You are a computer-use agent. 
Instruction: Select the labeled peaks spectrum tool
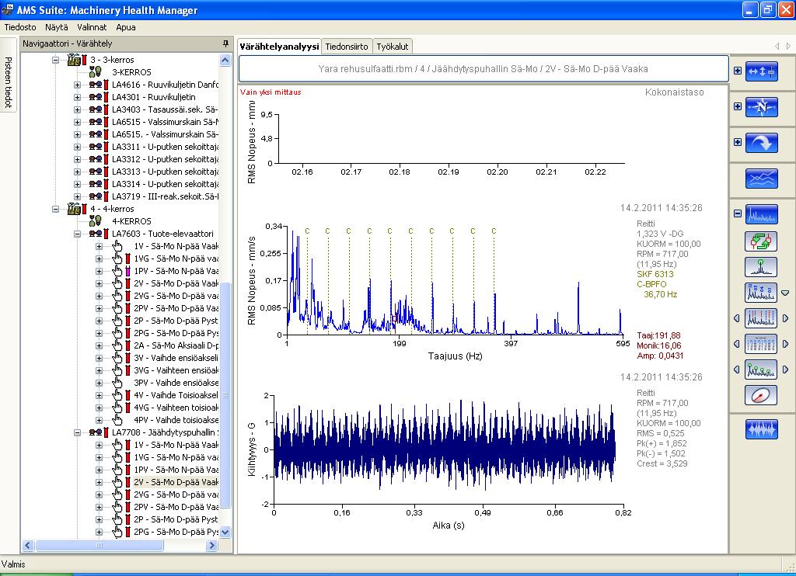pos(761,293)
